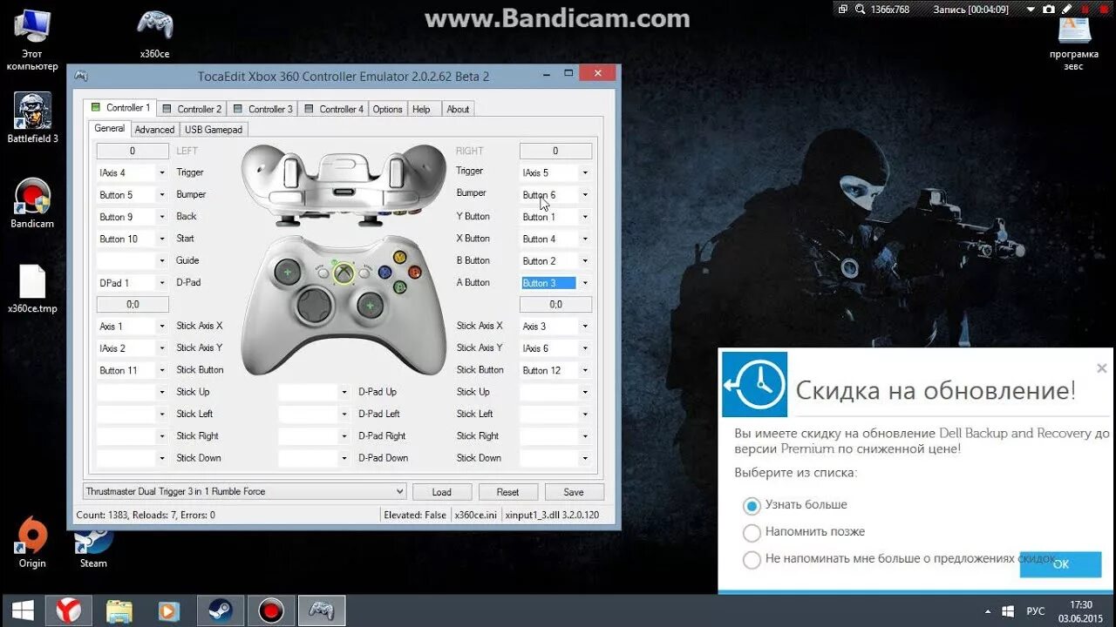Screen dimensions: 1116x627
Task: Open the Options tab
Action: pos(387,109)
